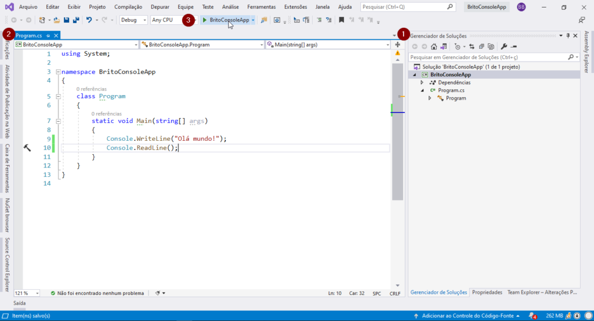Click the Pesquisar (Ctrl+Q) search box

pos(407,7)
